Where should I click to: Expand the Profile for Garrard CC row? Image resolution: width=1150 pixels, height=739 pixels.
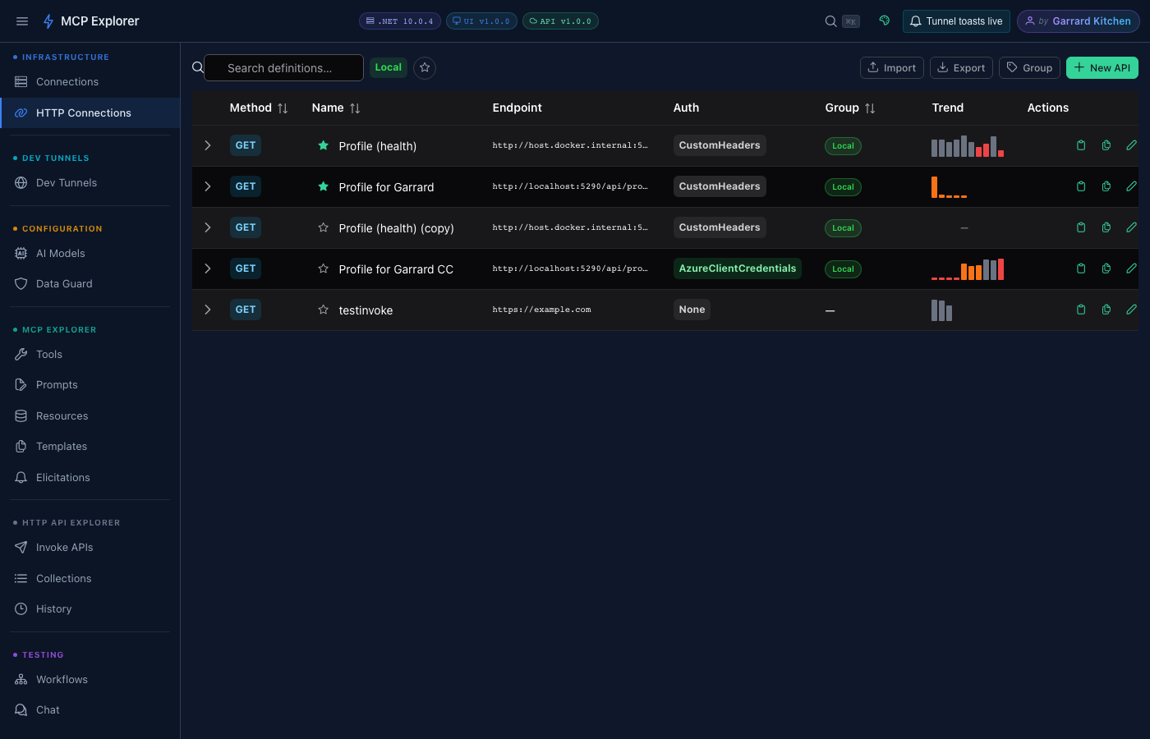[x=208, y=269]
